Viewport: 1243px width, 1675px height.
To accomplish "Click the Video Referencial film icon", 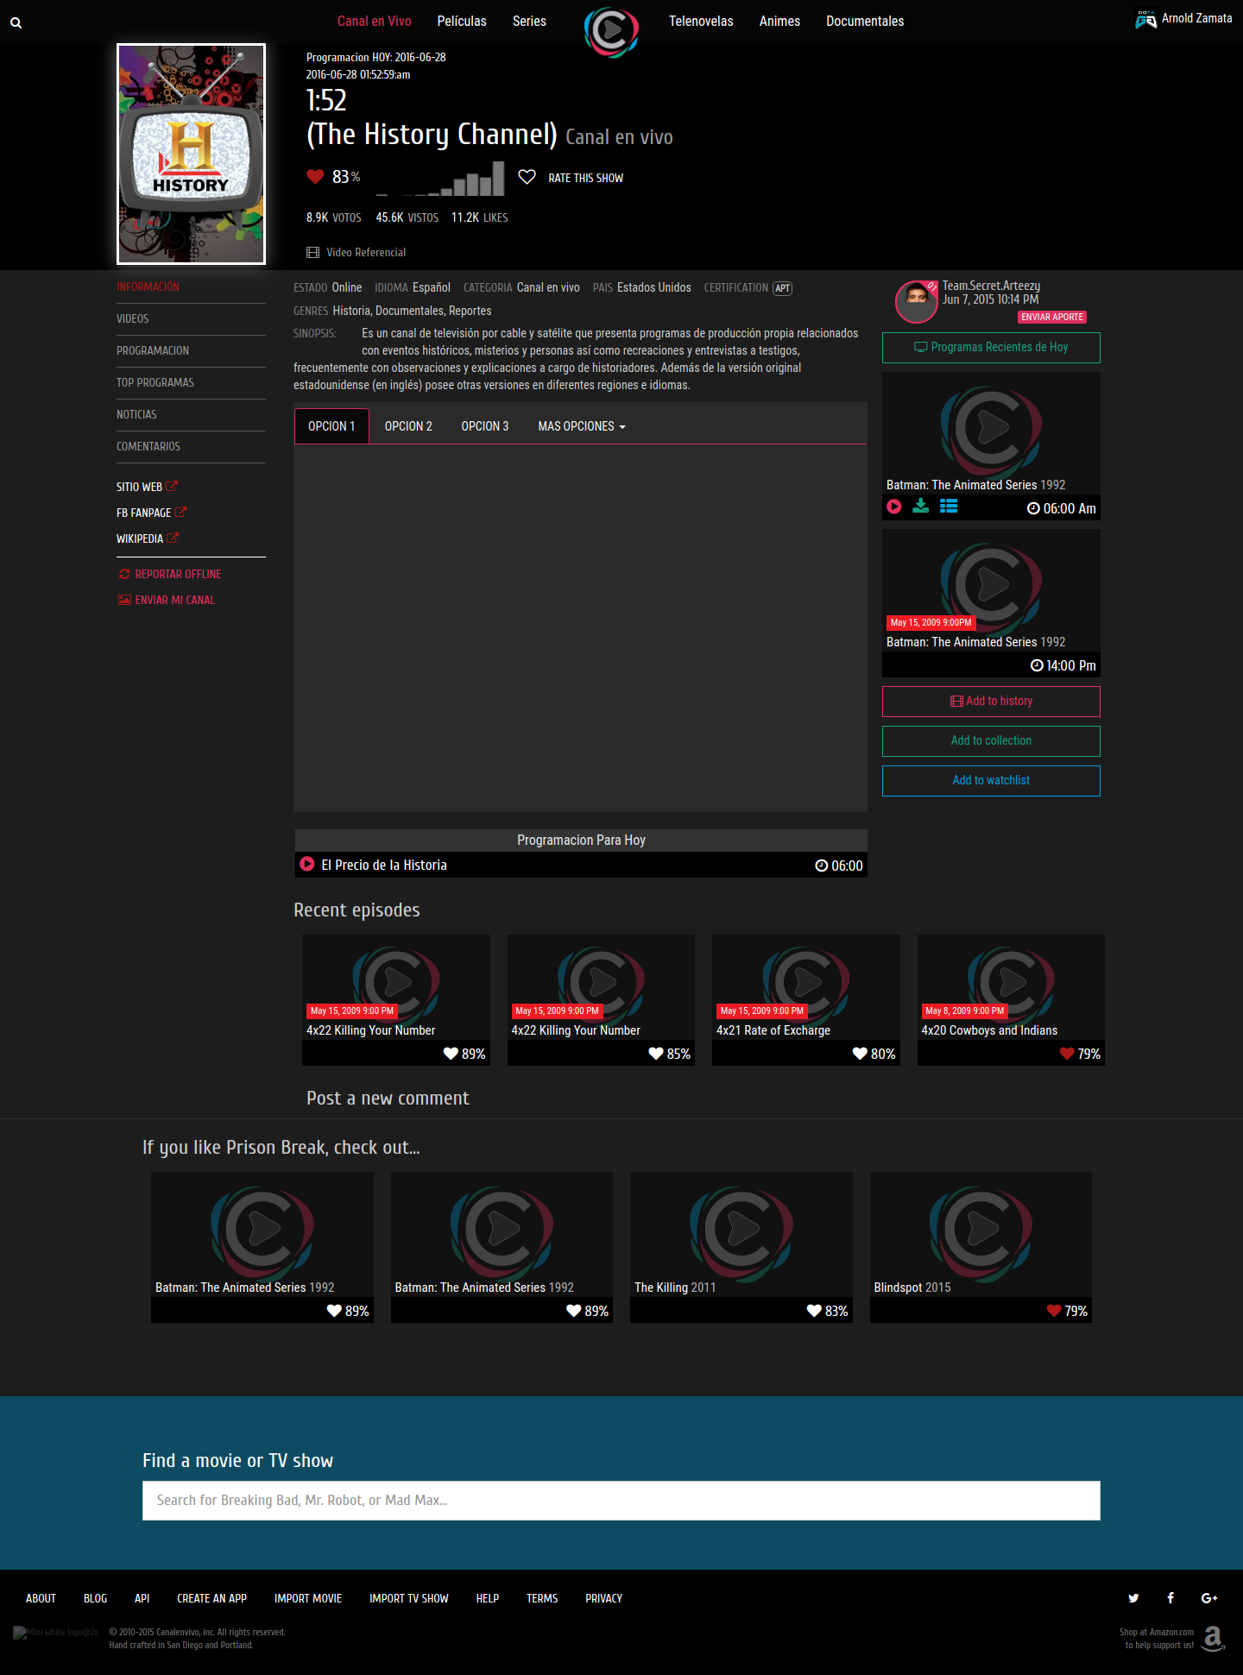I will point(312,252).
